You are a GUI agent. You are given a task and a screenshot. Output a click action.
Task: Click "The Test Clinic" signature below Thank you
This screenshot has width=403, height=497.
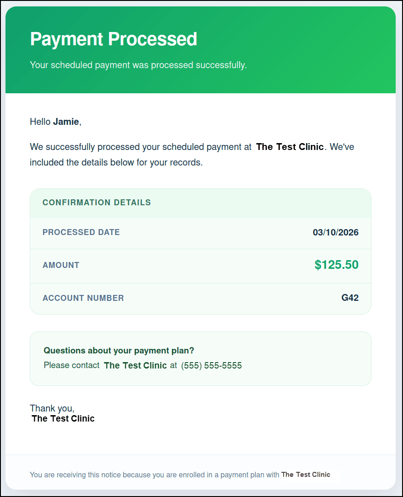point(63,418)
